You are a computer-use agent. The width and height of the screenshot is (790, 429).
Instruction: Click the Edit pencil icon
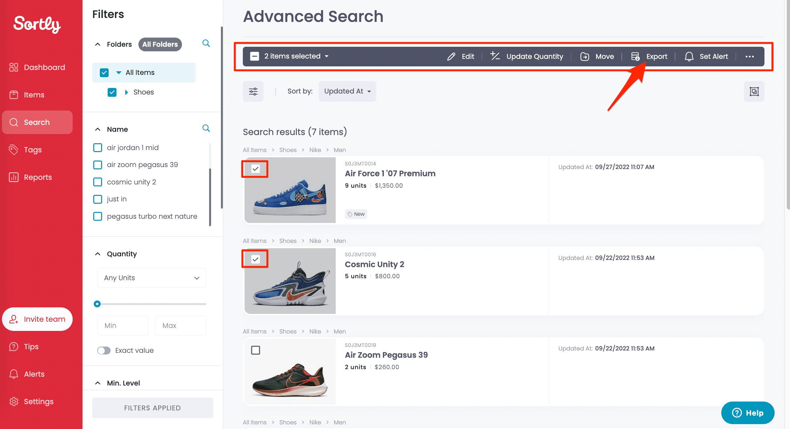click(x=451, y=57)
